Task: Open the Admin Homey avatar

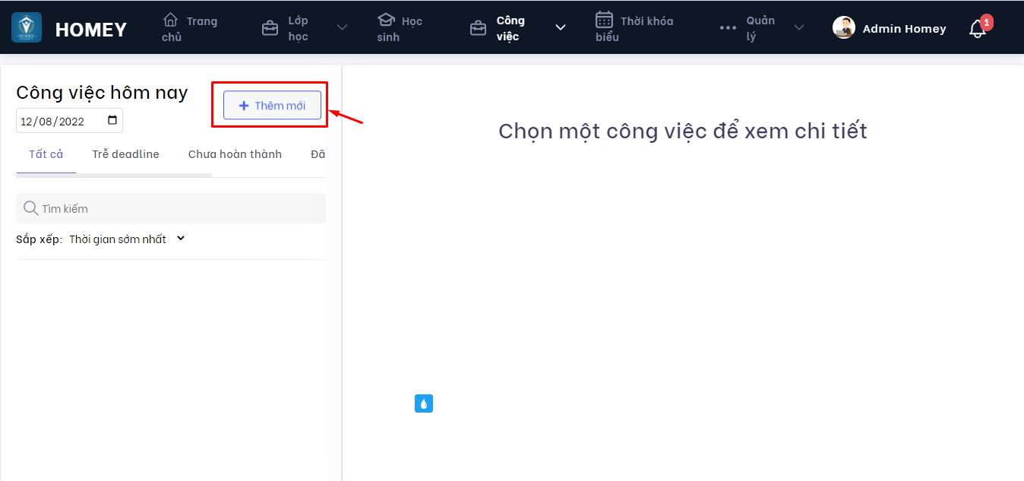Action: coord(843,27)
